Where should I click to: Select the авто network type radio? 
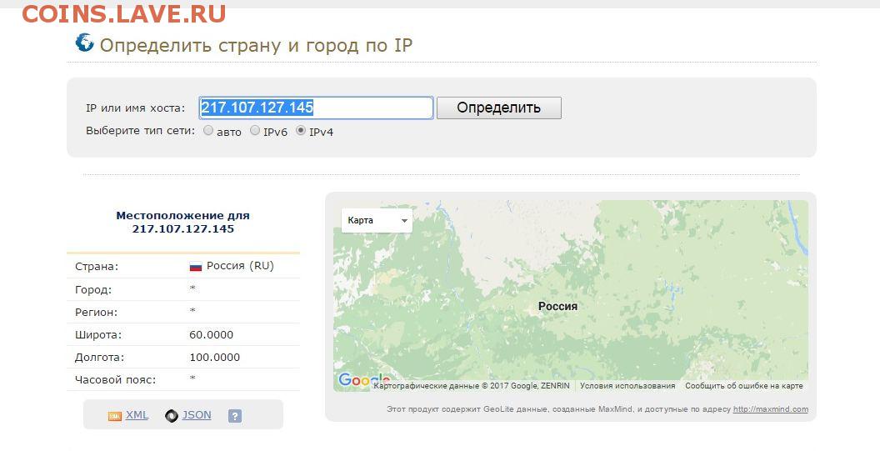click(208, 131)
